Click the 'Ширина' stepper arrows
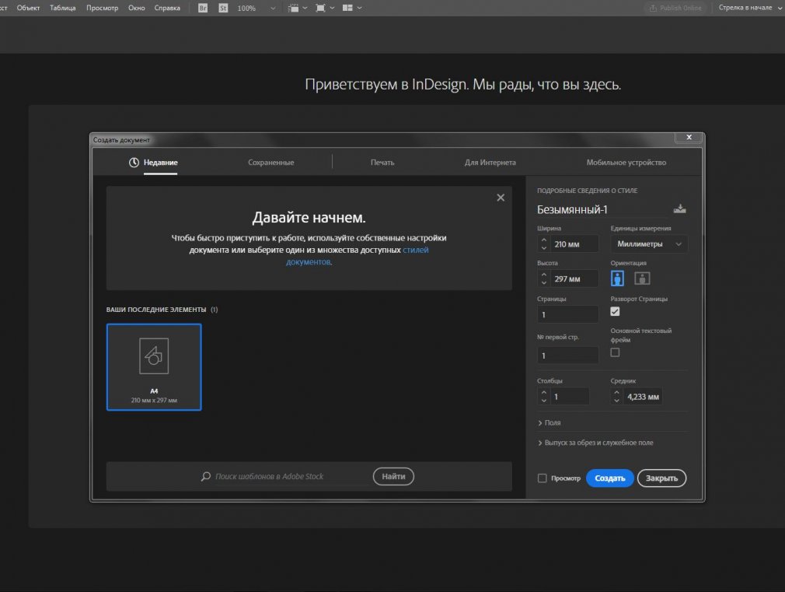The height and width of the screenshot is (592, 785). pos(544,244)
